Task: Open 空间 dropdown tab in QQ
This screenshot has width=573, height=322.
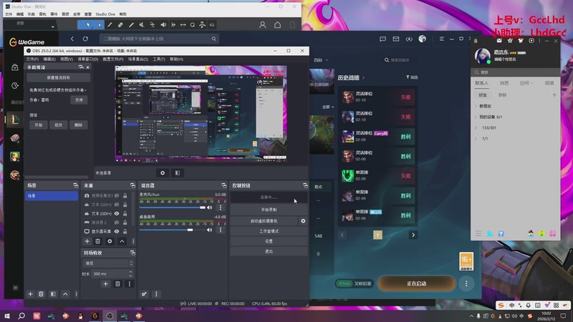Action: tap(526, 83)
